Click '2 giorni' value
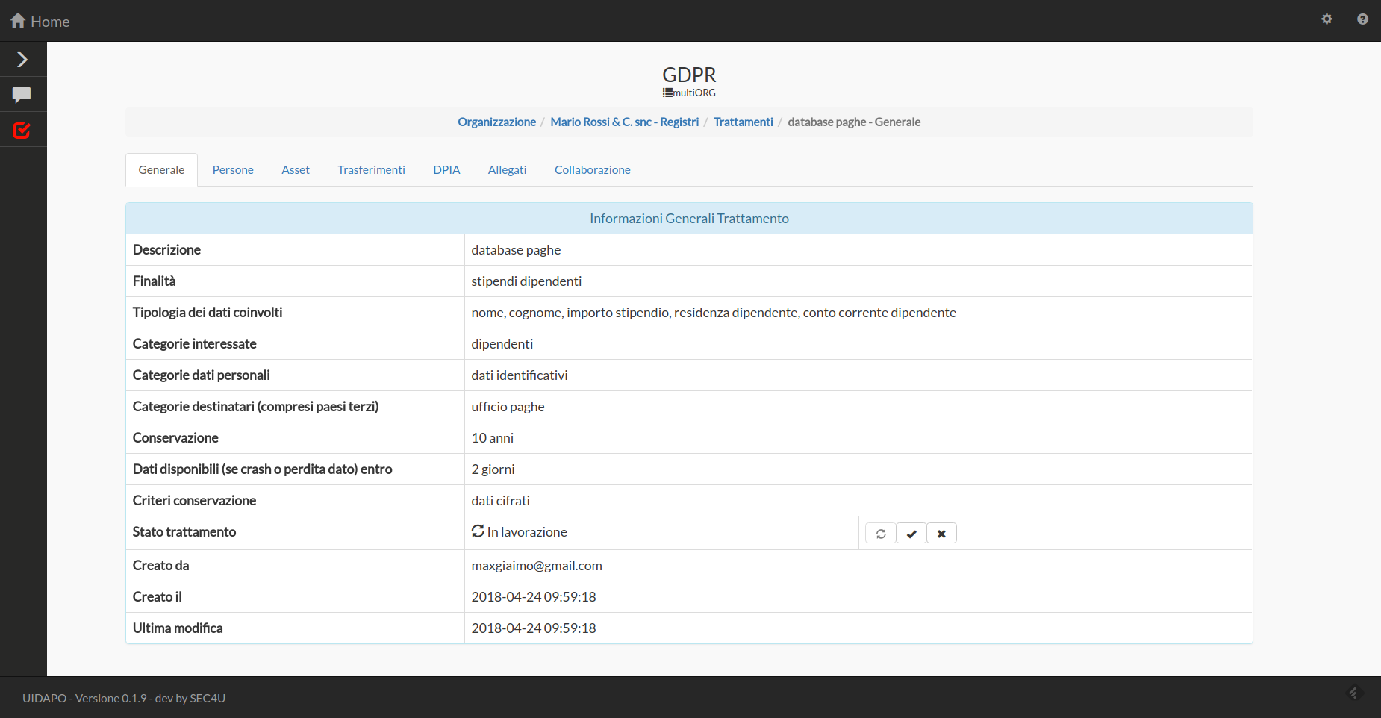This screenshot has height=718, width=1381. point(493,469)
